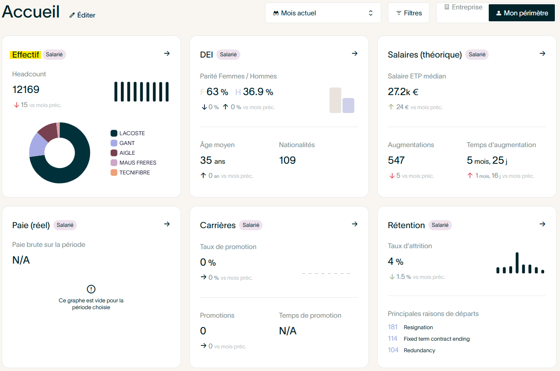Click the warning icon in empty Paie graph
This screenshot has height=371, width=560.
(91, 289)
